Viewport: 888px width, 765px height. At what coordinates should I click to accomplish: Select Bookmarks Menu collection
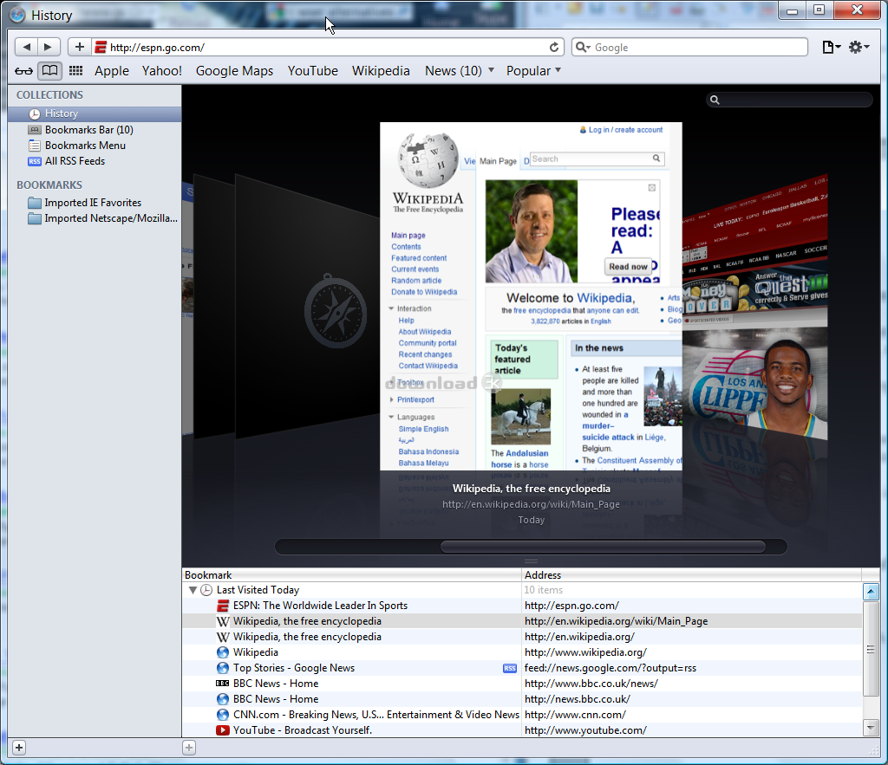[x=95, y=146]
